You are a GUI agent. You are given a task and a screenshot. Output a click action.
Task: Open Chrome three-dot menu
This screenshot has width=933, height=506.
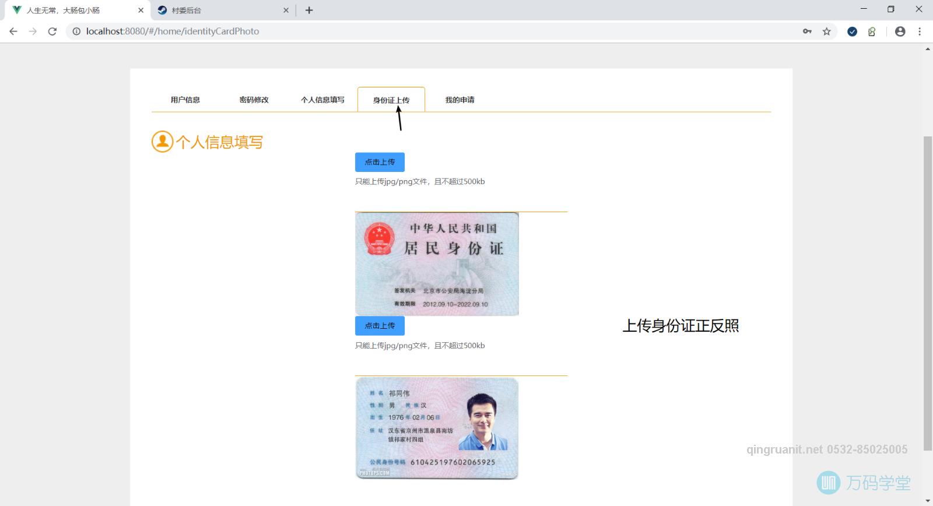click(920, 31)
